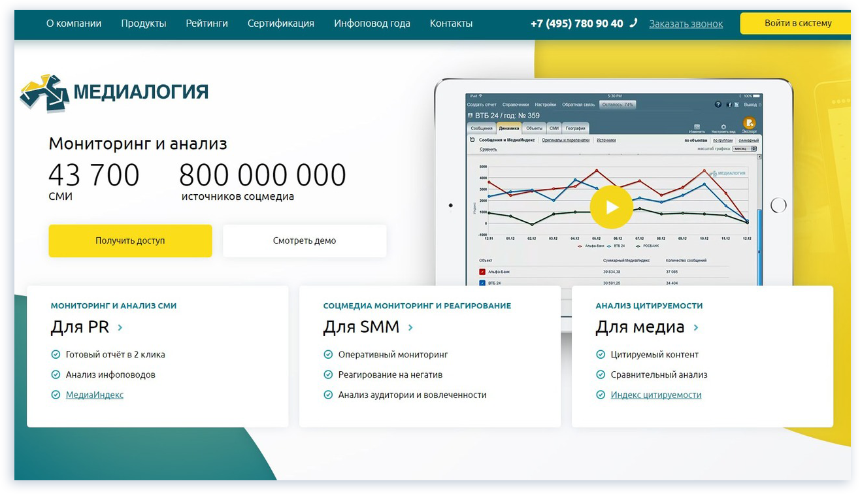Click Настроить вид gear icon in tablet
This screenshot has height=494, width=860.
click(723, 127)
